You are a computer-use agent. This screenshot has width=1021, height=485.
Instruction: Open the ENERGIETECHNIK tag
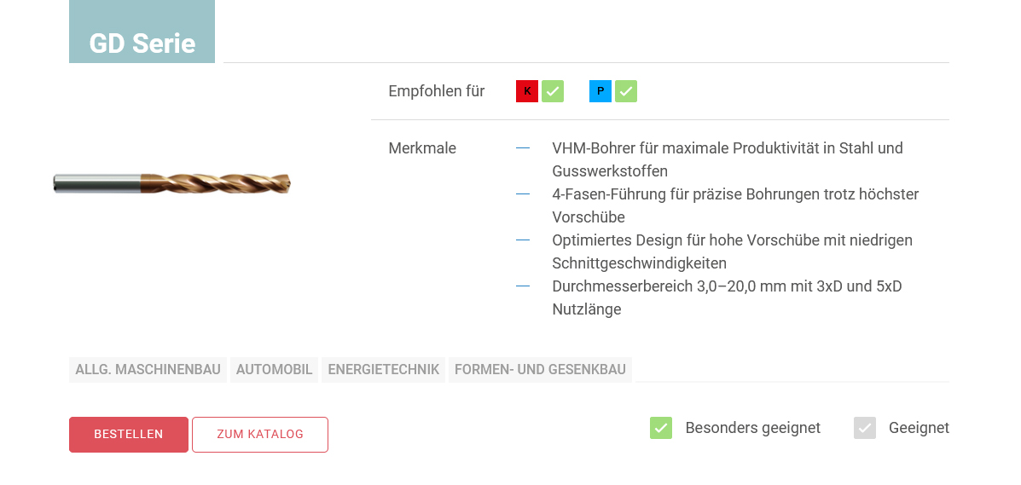[383, 370]
